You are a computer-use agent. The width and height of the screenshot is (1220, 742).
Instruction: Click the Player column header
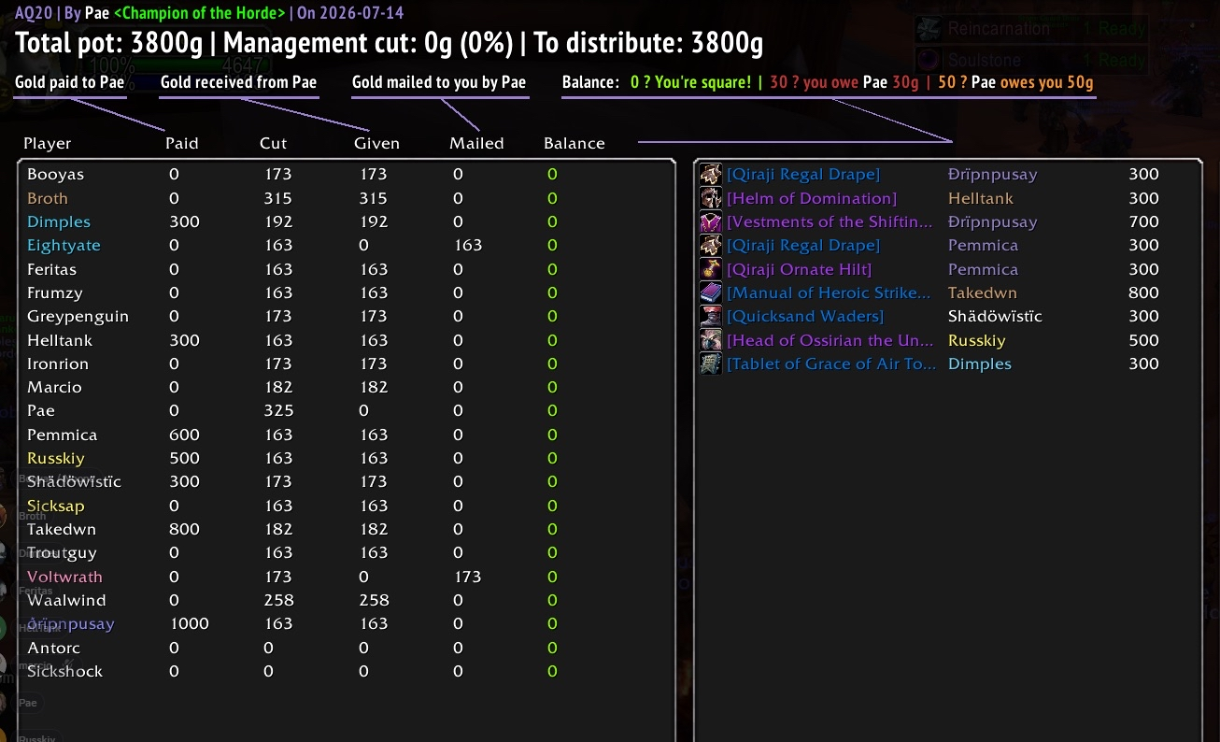48,143
